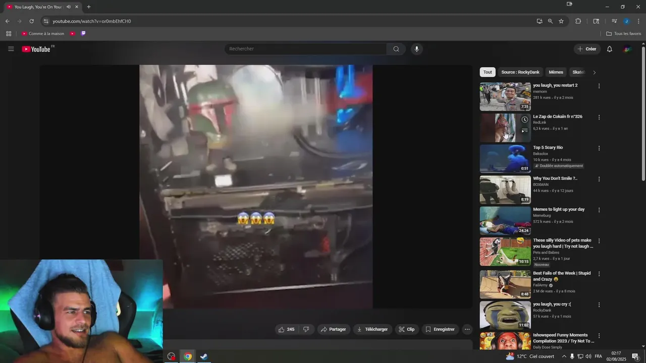Open zoom magnifier in address bar
Screen dimensions: 646x363
click(x=550, y=21)
